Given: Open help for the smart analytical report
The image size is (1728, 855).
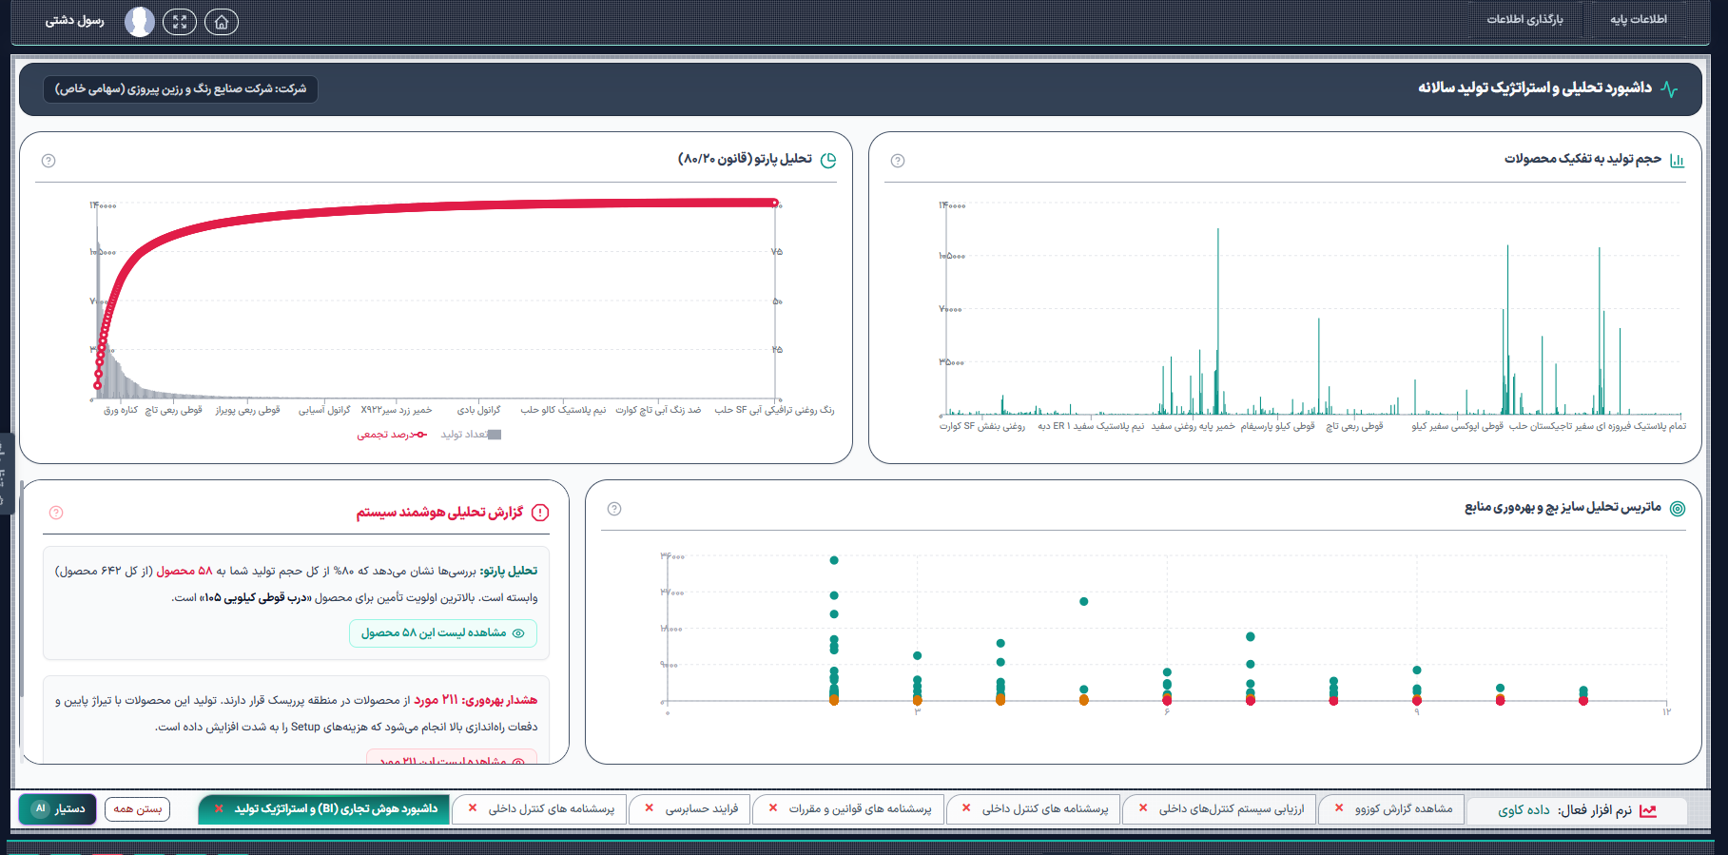Looking at the screenshot, I should click(x=56, y=513).
